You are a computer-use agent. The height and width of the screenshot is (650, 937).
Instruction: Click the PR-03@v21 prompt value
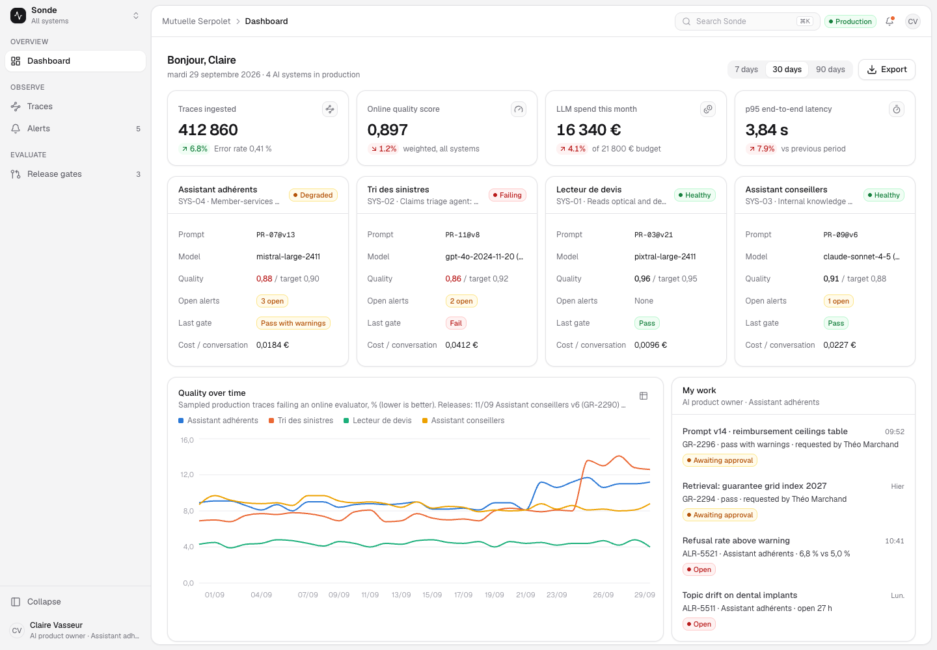(x=653, y=235)
